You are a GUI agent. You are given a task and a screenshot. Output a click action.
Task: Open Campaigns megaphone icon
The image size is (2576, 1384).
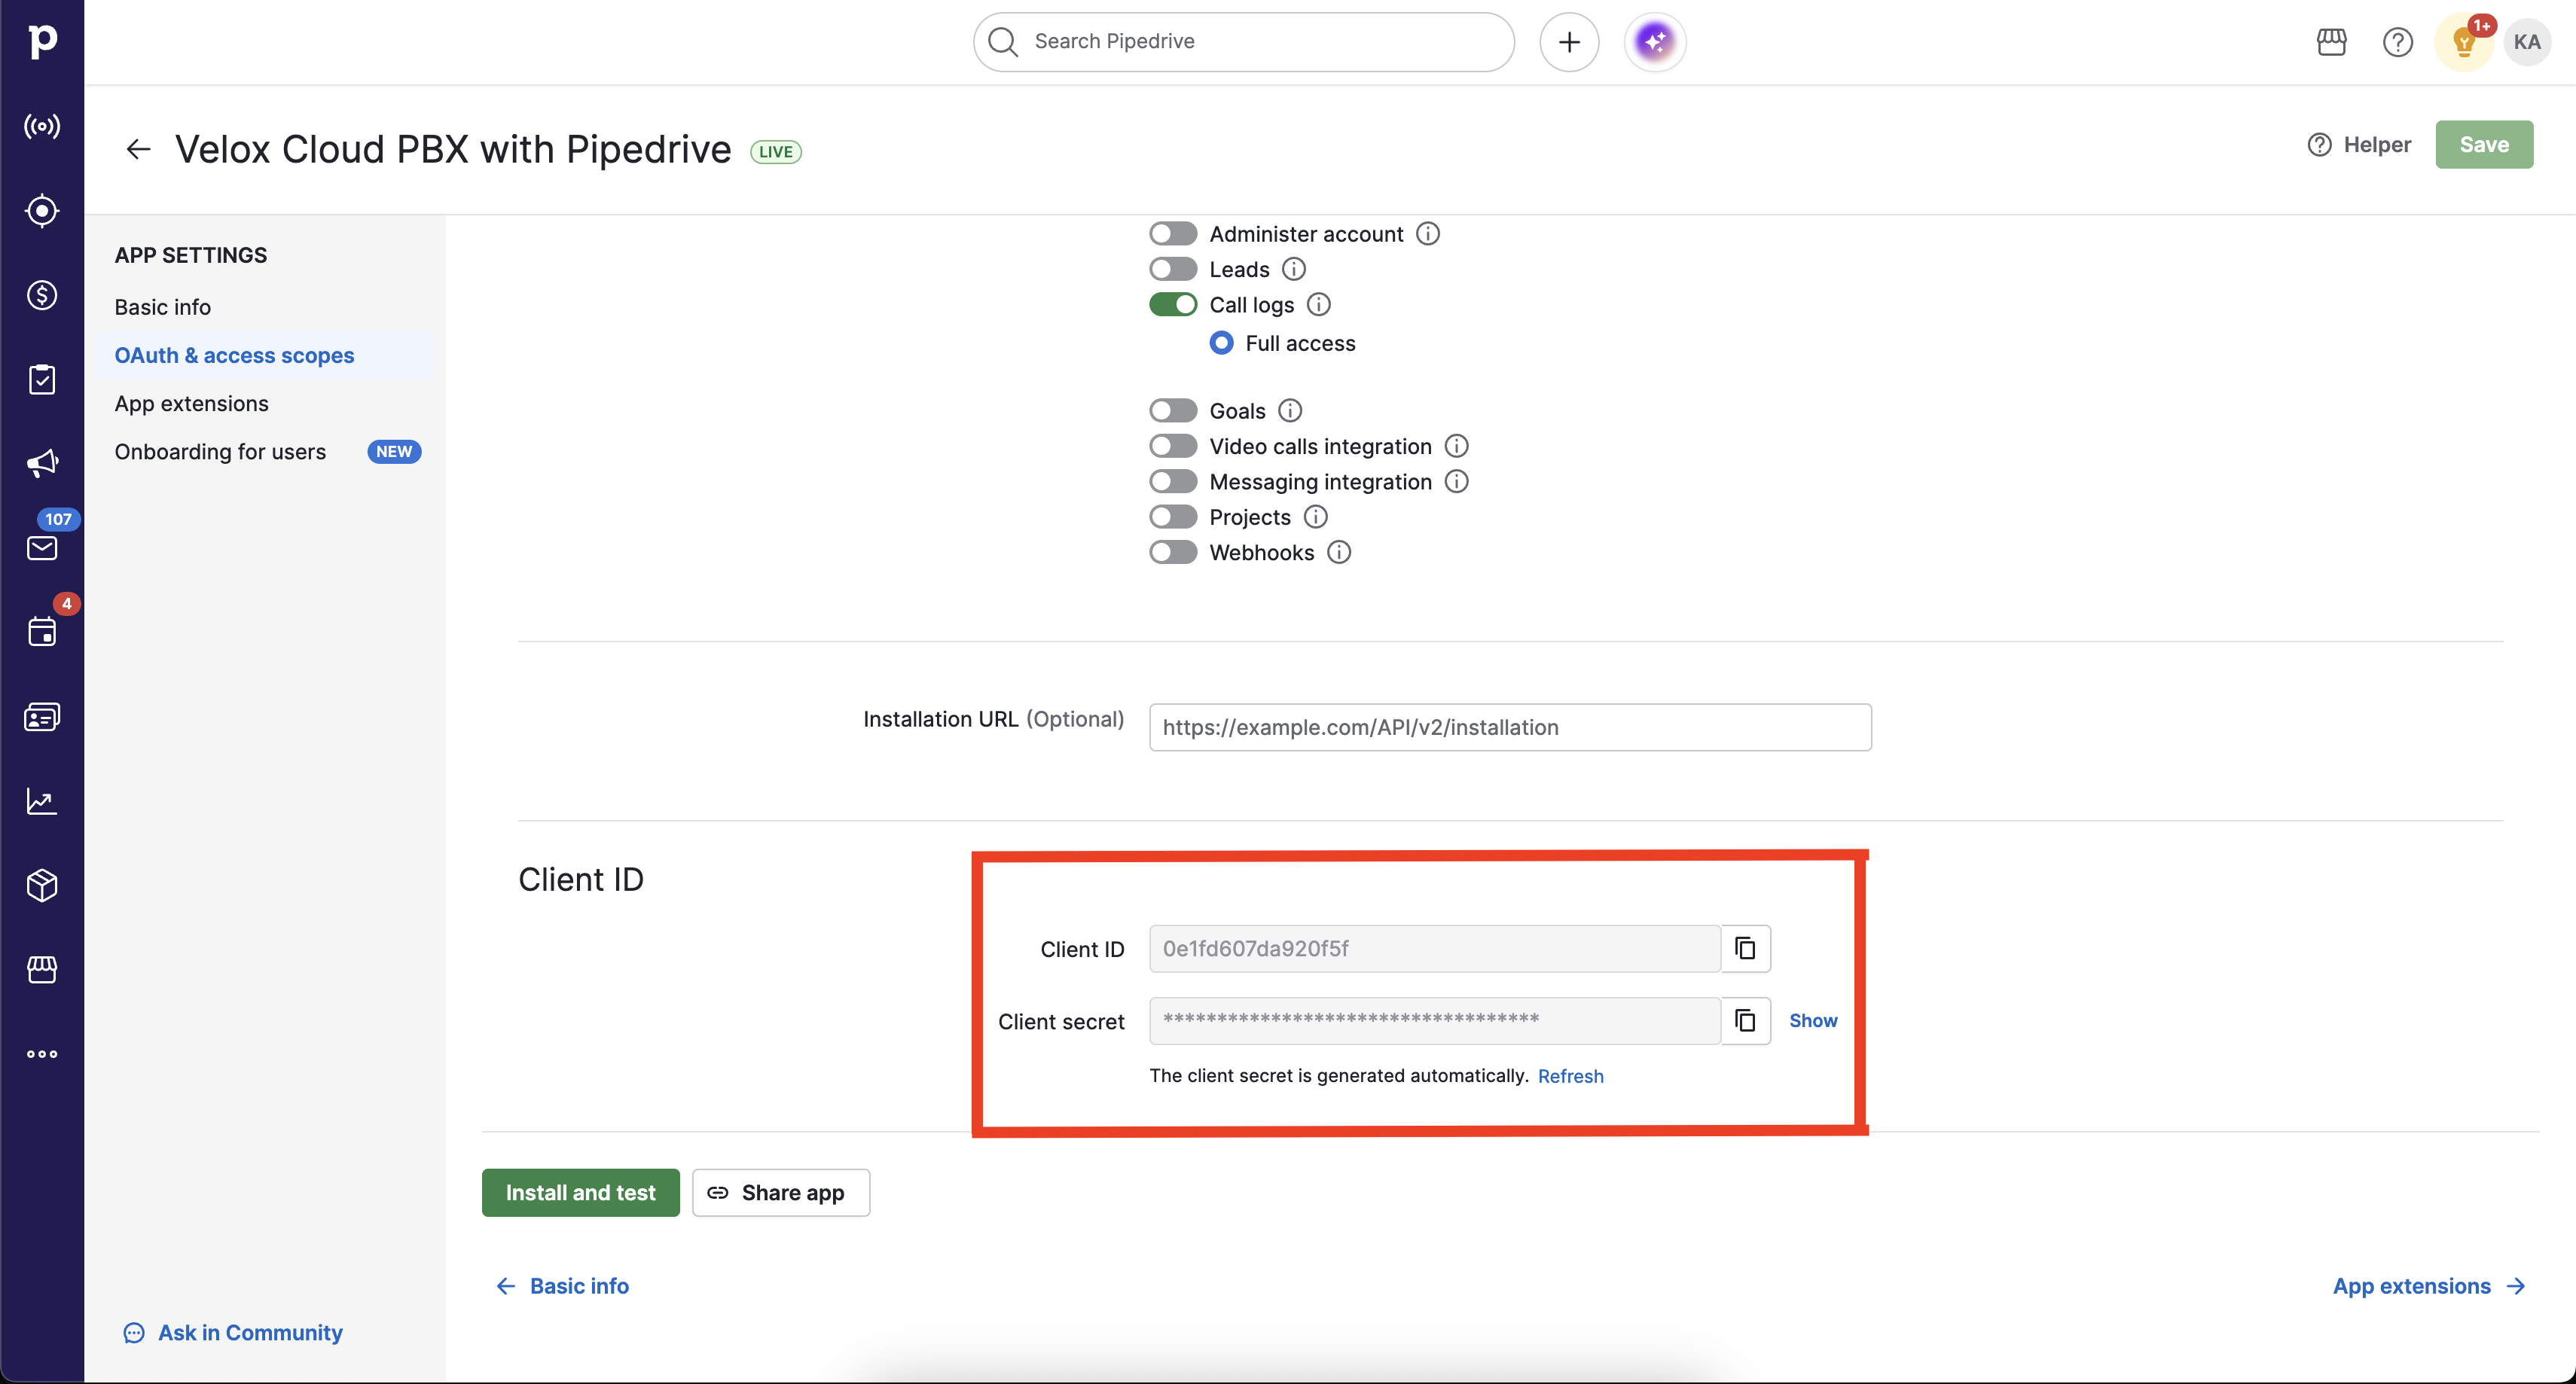42,463
